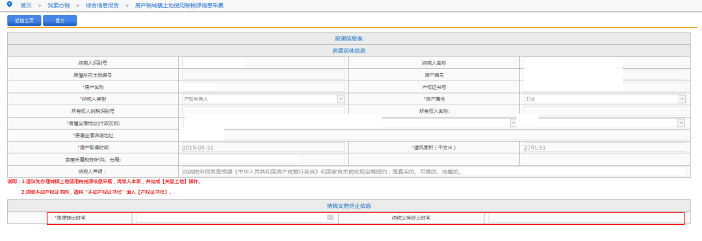Click the 纳税人类型 label
This screenshot has width=702, height=241.
click(x=94, y=99)
